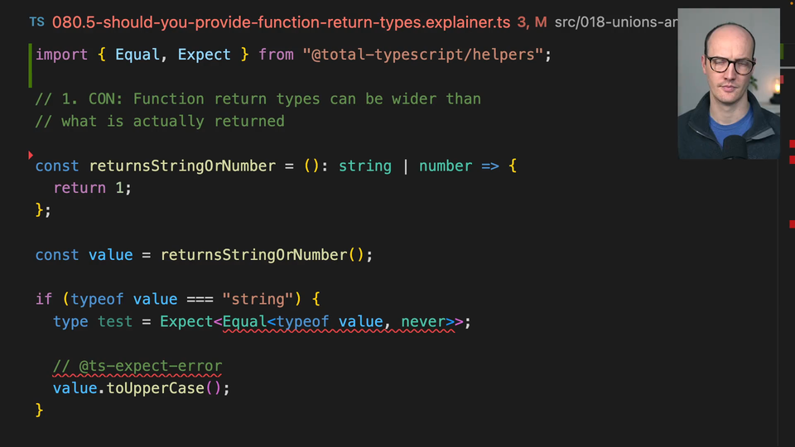Click the TS file icon in the tab
Screen dimensions: 795x447
point(37,22)
